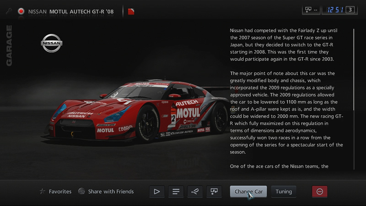This screenshot has height=206, width=366.
Task: Click the wrench icon in top-left
Action: [x=9, y=11]
